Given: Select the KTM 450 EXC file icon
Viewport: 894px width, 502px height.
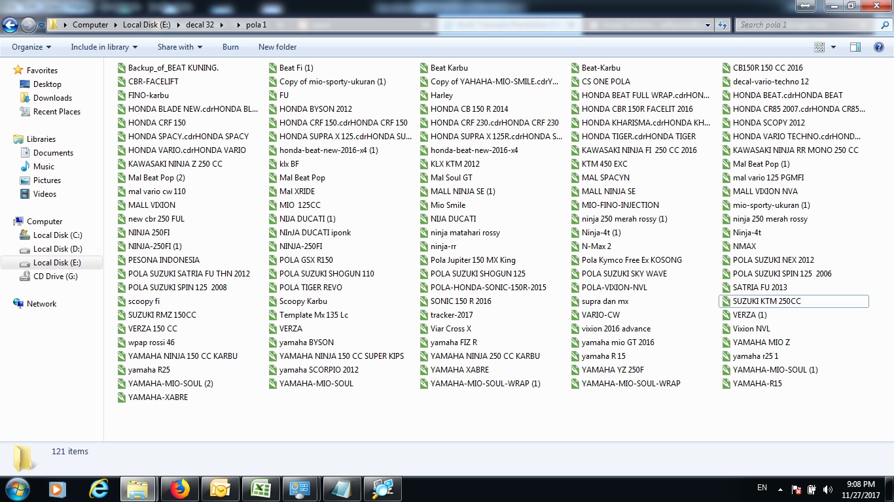Looking at the screenshot, I should tap(576, 164).
